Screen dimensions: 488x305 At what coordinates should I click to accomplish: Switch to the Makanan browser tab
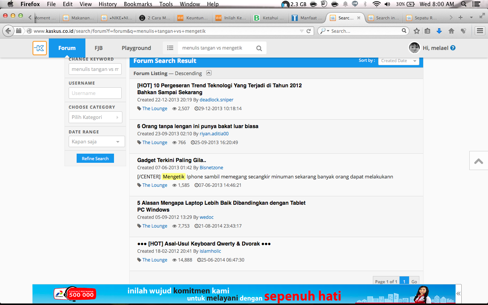tap(79, 18)
